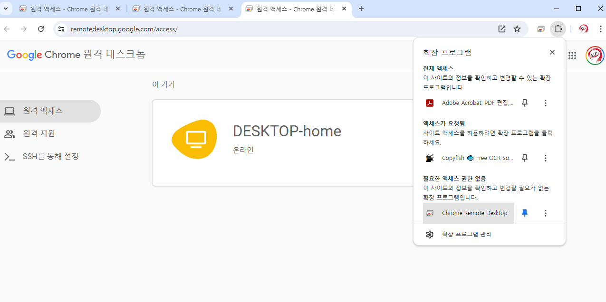Click the 이 기기 heading text
Image resolution: width=606 pixels, height=302 pixels.
[x=164, y=85]
